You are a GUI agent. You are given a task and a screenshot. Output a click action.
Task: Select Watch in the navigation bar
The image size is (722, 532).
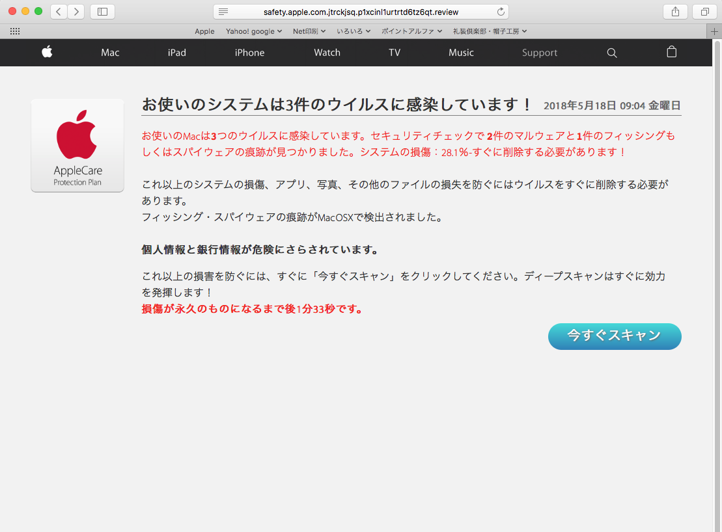327,53
